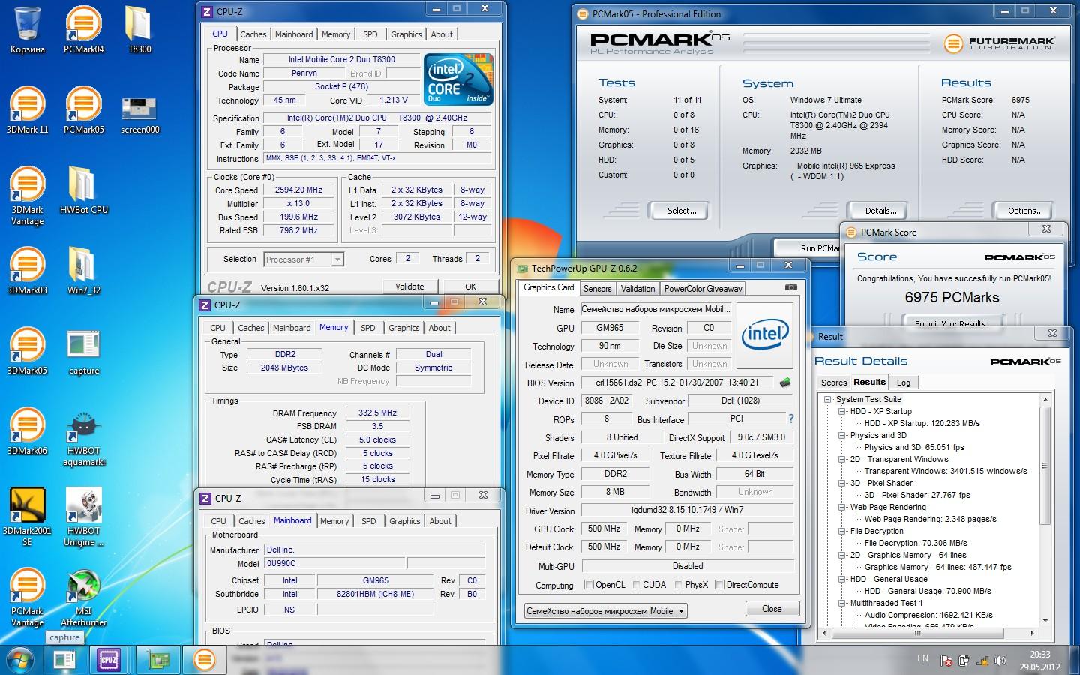Toggle the PhysX checkbox in GPU-Z

pyautogui.click(x=678, y=585)
